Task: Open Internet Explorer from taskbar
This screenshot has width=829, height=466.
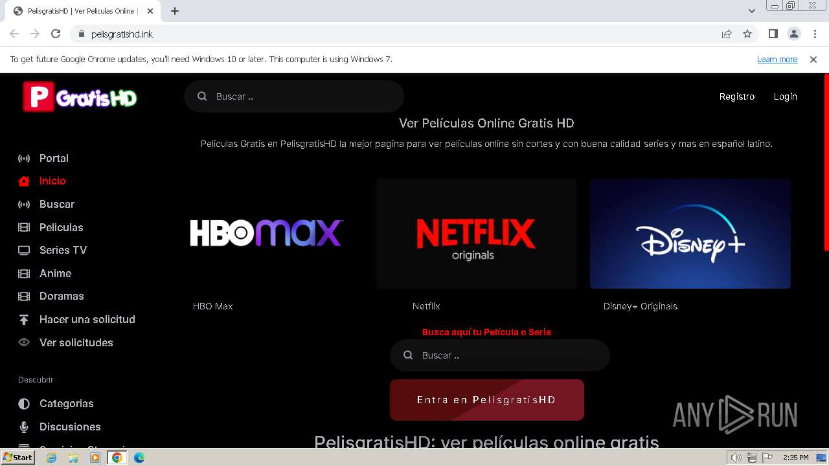Action: (52, 458)
